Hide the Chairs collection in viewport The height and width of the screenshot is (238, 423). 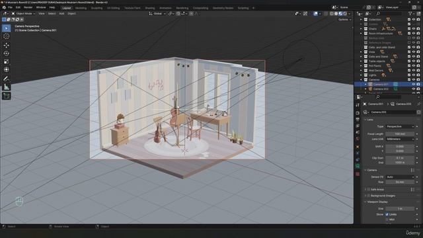click(x=414, y=28)
